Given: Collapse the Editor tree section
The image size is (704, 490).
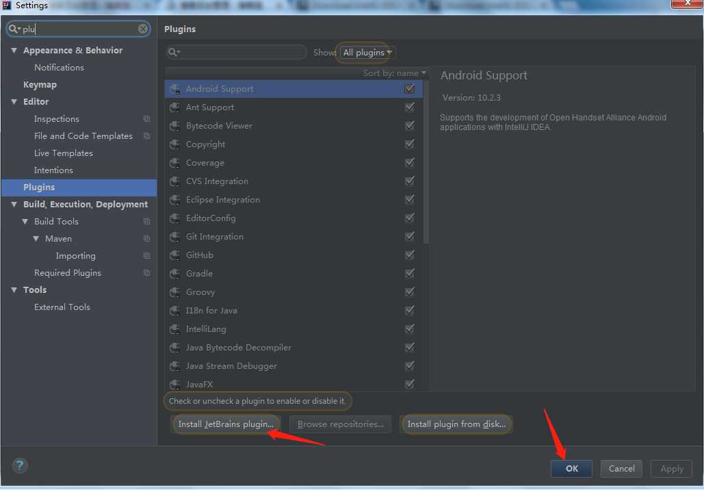Looking at the screenshot, I should point(14,101).
